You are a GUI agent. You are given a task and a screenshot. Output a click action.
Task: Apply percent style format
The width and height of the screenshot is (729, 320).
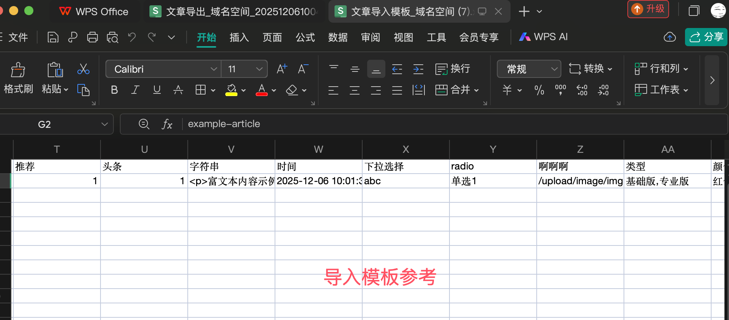539,90
